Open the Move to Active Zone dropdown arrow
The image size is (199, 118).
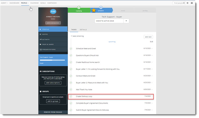click(126, 21)
